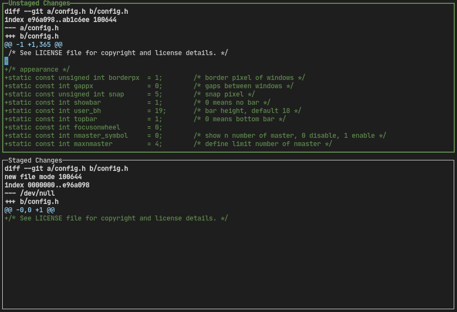Screen dimensions: 457x312
Task: Select the nmaster_symbol added line
Action: pyautogui.click(x=195, y=136)
